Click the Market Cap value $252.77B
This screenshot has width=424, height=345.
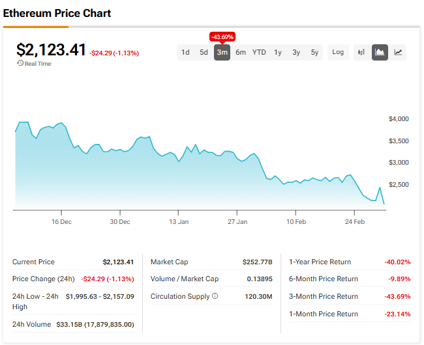(x=258, y=262)
